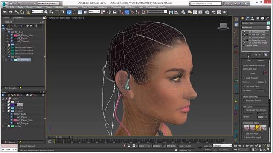273x153 pixels.
Task: Open the Edit menu
Action: (12, 7)
